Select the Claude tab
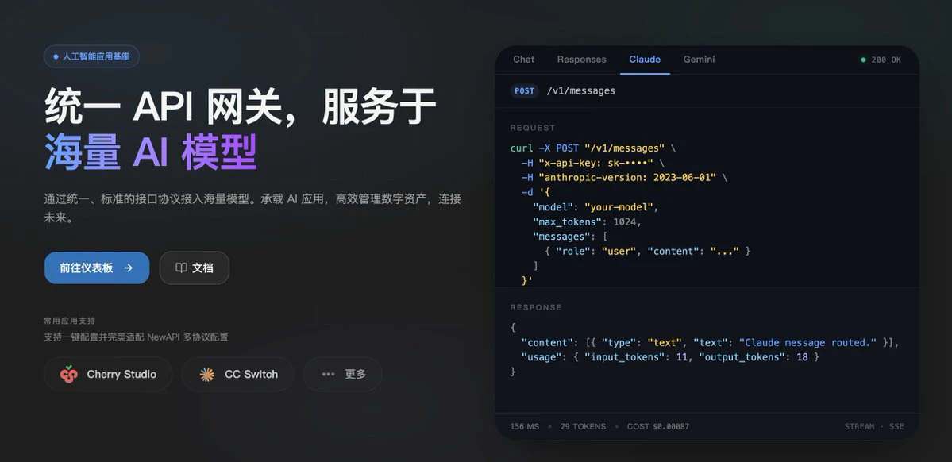Screen dimensions: 952x462 [645, 60]
